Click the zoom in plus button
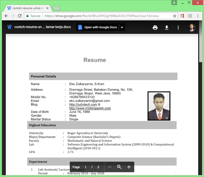Image resolution: width=204 pixels, height=177 pixels. pos(129,167)
